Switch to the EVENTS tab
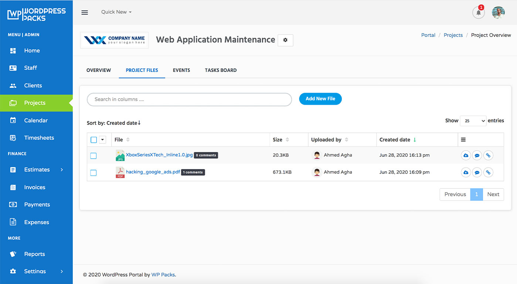Image resolution: width=517 pixels, height=284 pixels. point(181,70)
